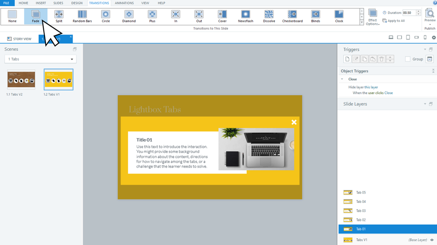Screen dimensions: 437x245
Task: Click the Apply to All icon
Action: click(385, 21)
